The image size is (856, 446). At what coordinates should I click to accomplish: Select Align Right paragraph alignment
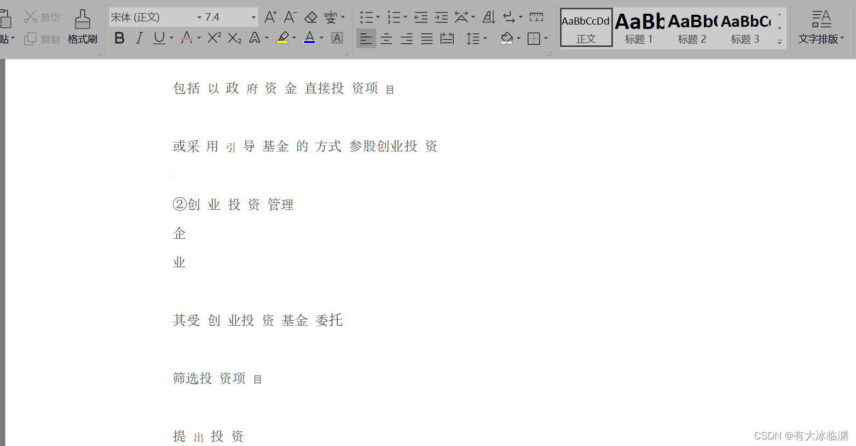407,38
